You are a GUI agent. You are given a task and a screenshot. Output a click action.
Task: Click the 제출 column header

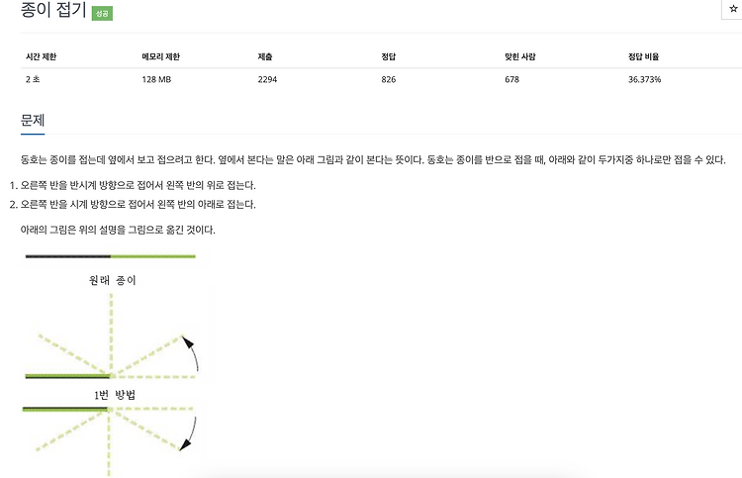point(265,57)
